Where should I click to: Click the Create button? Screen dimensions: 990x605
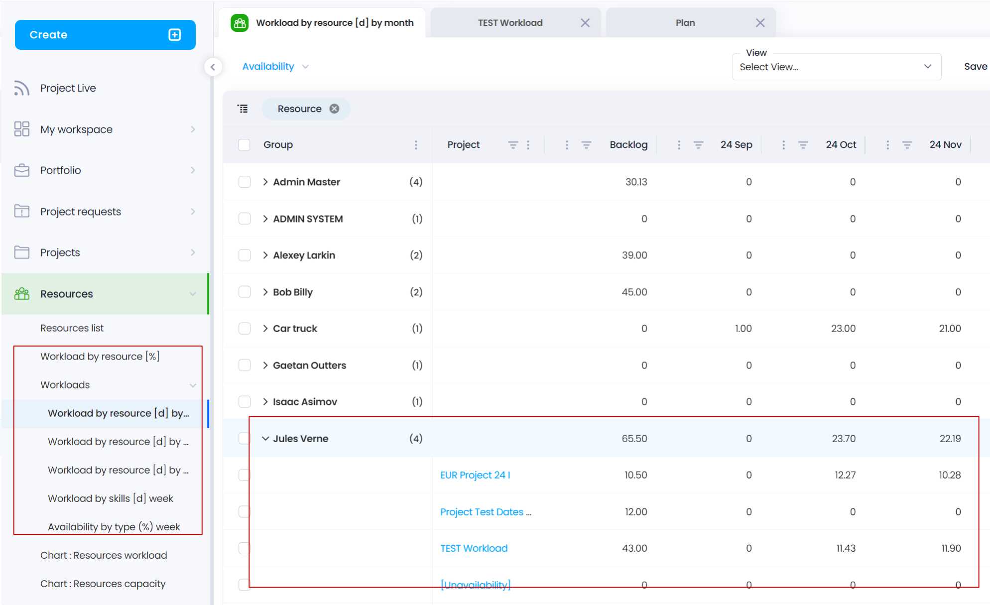(x=105, y=35)
